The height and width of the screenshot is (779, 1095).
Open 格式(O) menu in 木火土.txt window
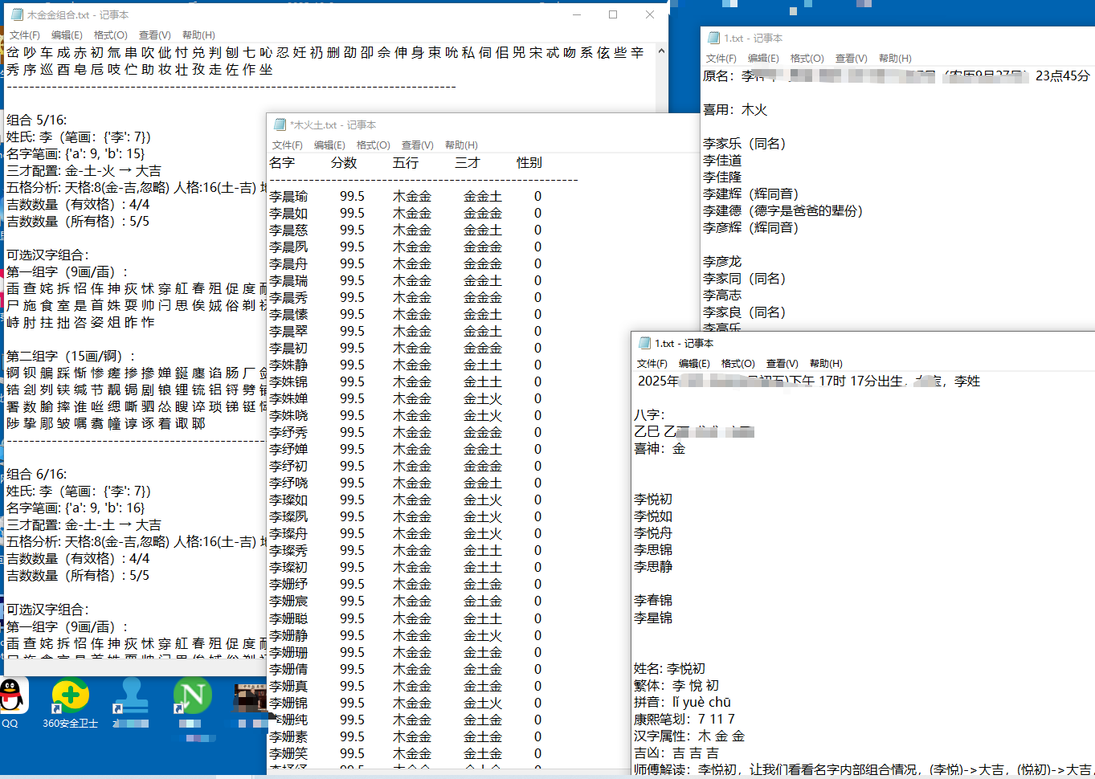pos(373,145)
